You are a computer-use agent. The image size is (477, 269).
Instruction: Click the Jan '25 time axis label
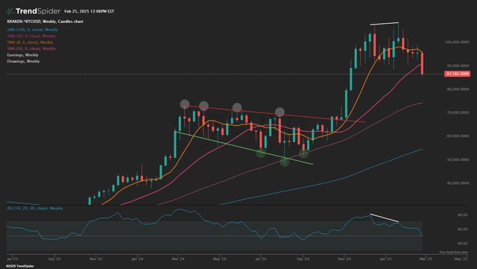pos(386,259)
